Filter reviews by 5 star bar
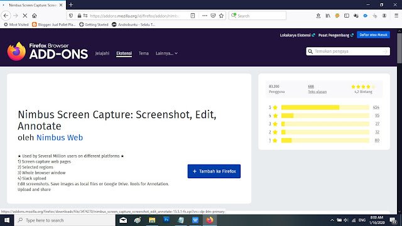The height and width of the screenshot is (226, 402). pos(325,107)
